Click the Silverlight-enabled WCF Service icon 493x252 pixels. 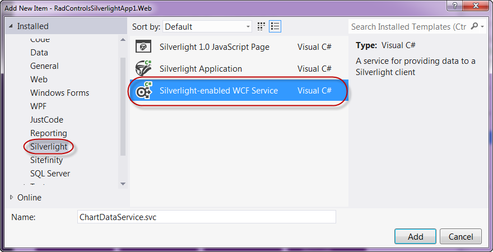144,91
